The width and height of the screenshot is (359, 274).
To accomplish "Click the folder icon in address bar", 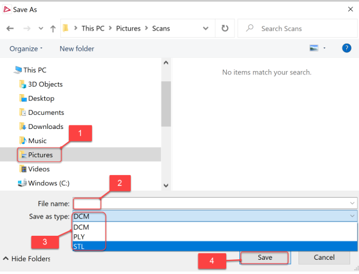I will click(x=65, y=28).
